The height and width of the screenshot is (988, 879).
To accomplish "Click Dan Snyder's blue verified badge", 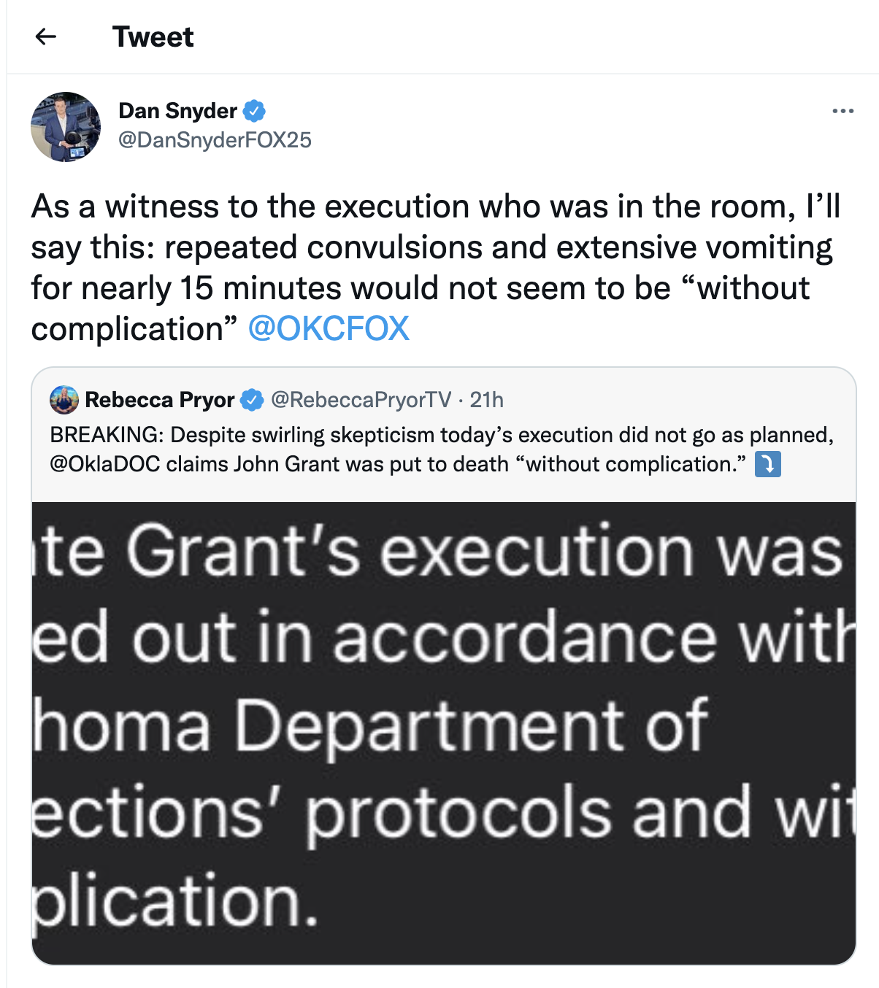I will pyautogui.click(x=254, y=111).
